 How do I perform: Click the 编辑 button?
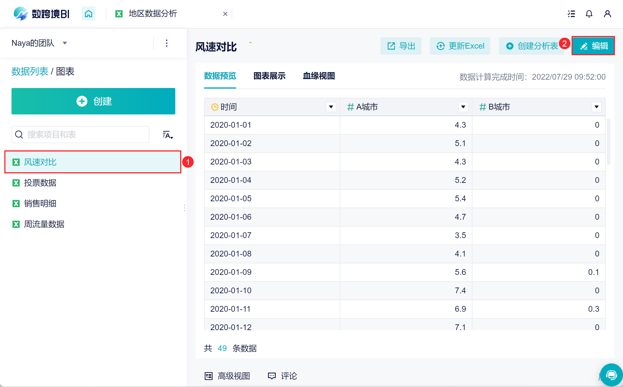click(593, 46)
